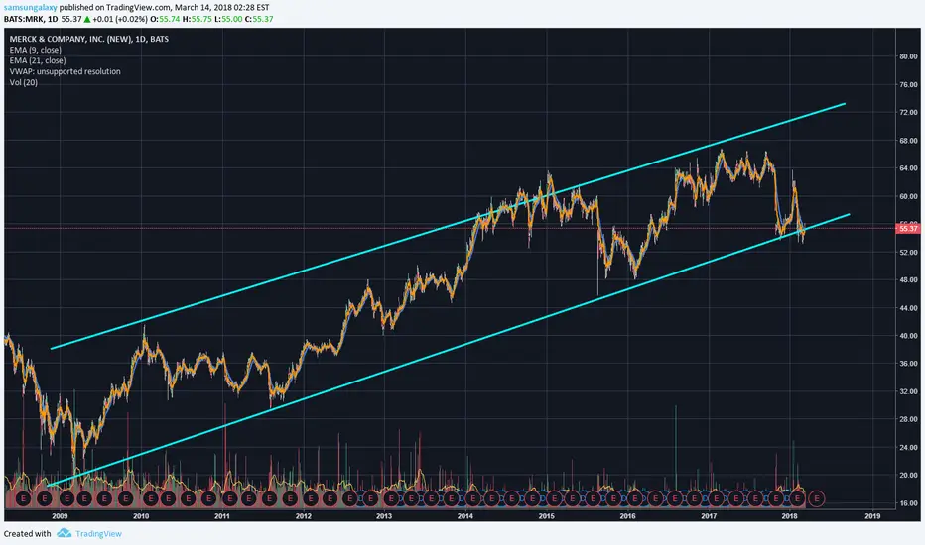The height and width of the screenshot is (545, 925).
Task: Click the red 55.37 current price tag
Action: (908, 228)
